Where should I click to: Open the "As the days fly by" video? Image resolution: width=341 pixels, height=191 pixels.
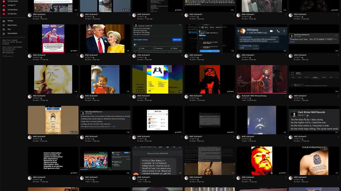pyautogui.click(x=314, y=120)
